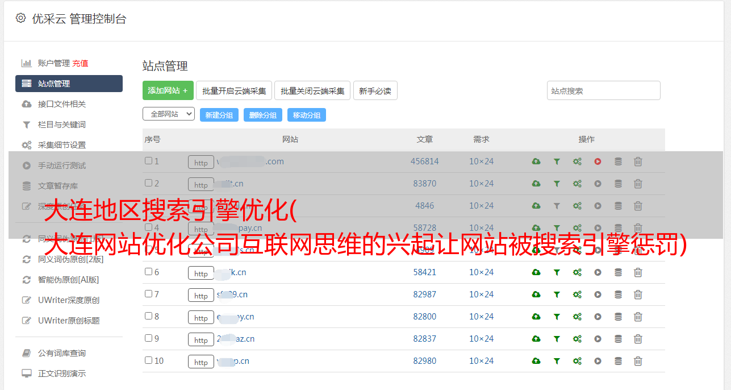Click the green 添加网站 + button
This screenshot has height=390, width=731.
click(x=168, y=90)
